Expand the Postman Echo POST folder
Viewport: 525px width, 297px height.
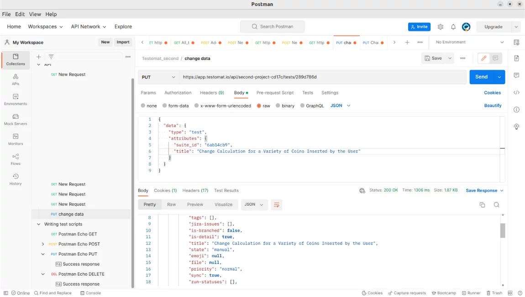[43, 244]
